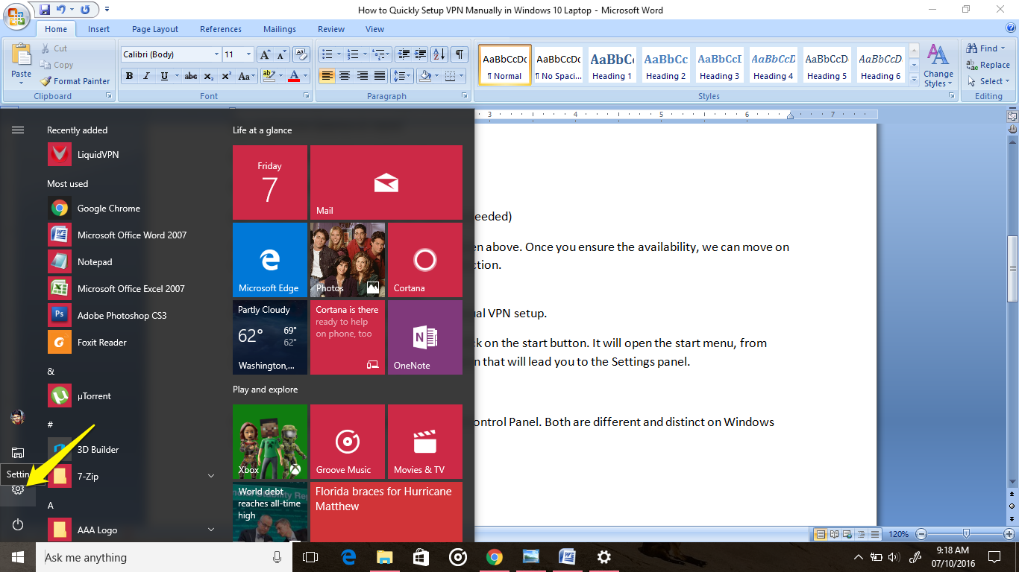Save the document via Quick Access toolbar

tap(45, 10)
